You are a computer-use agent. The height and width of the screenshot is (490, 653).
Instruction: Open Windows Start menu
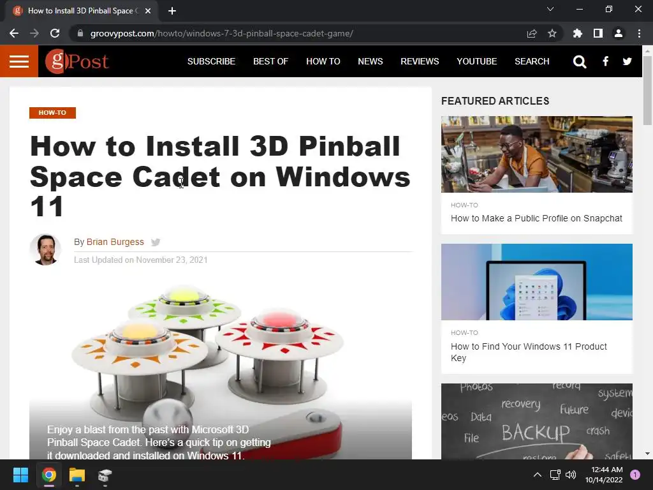[20, 475]
